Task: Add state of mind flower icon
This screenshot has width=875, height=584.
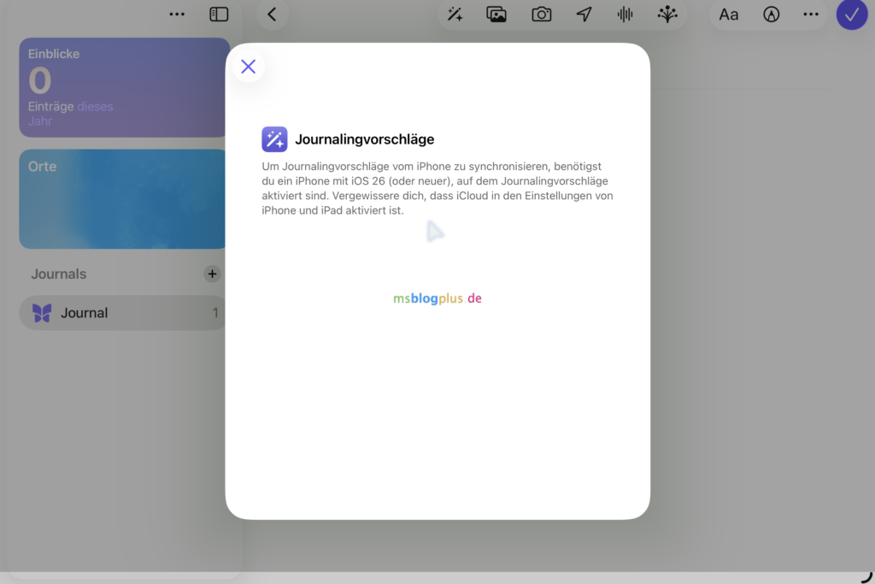Action: 667,15
